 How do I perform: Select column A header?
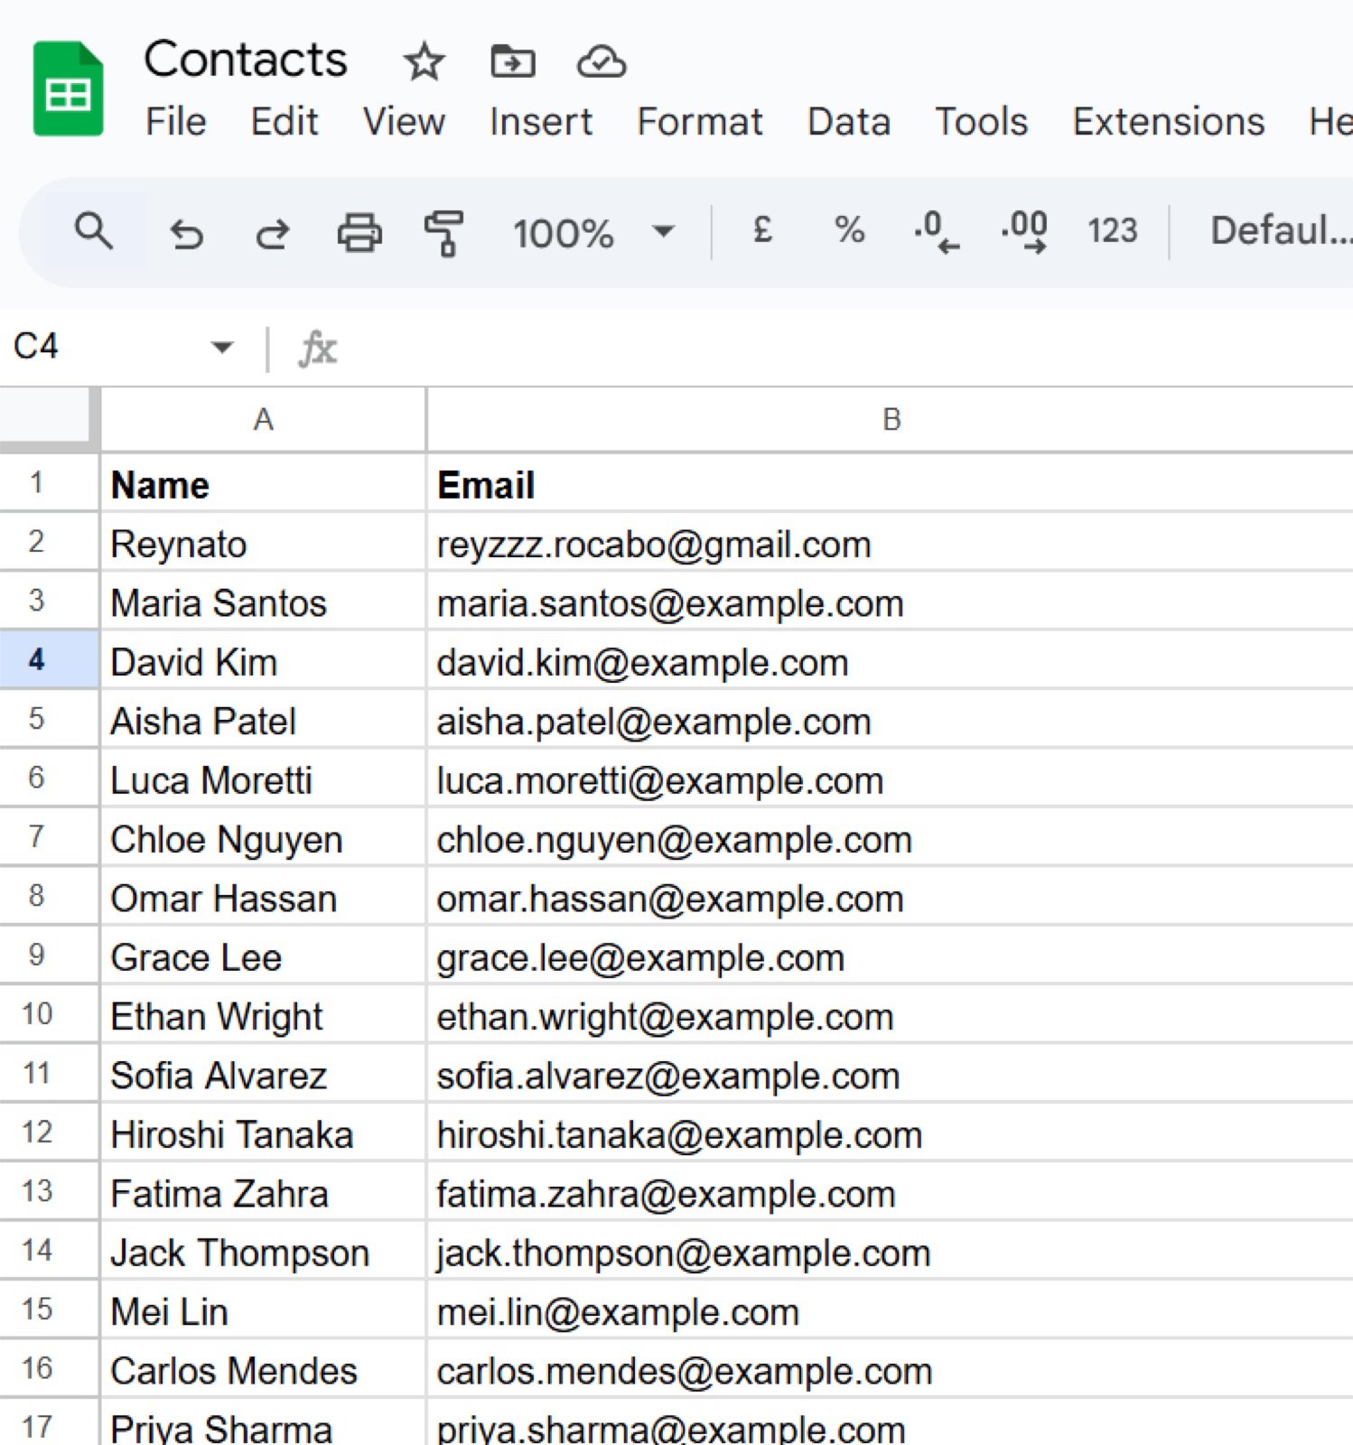263,420
